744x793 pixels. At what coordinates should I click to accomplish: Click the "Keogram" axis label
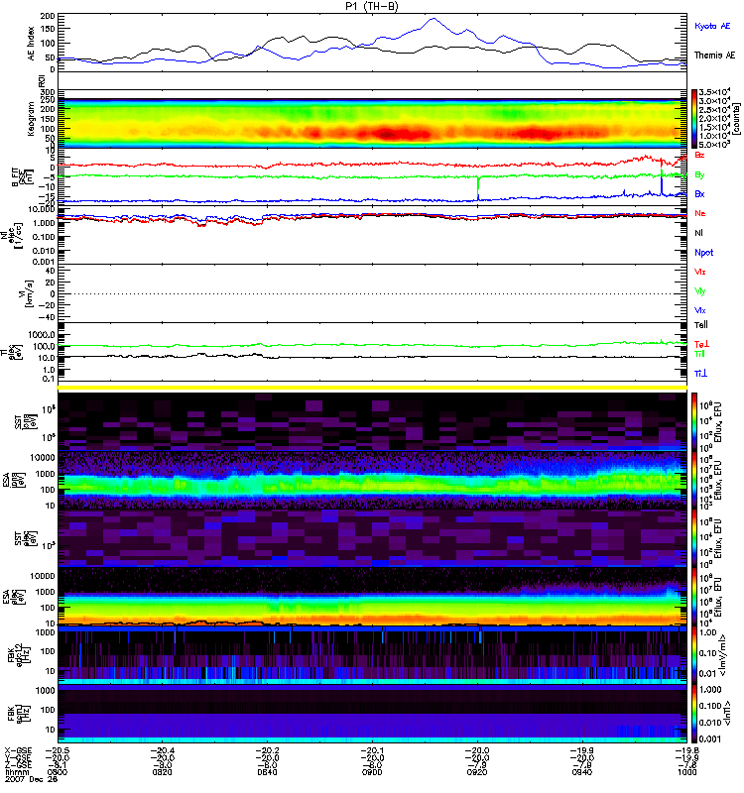coord(32,118)
